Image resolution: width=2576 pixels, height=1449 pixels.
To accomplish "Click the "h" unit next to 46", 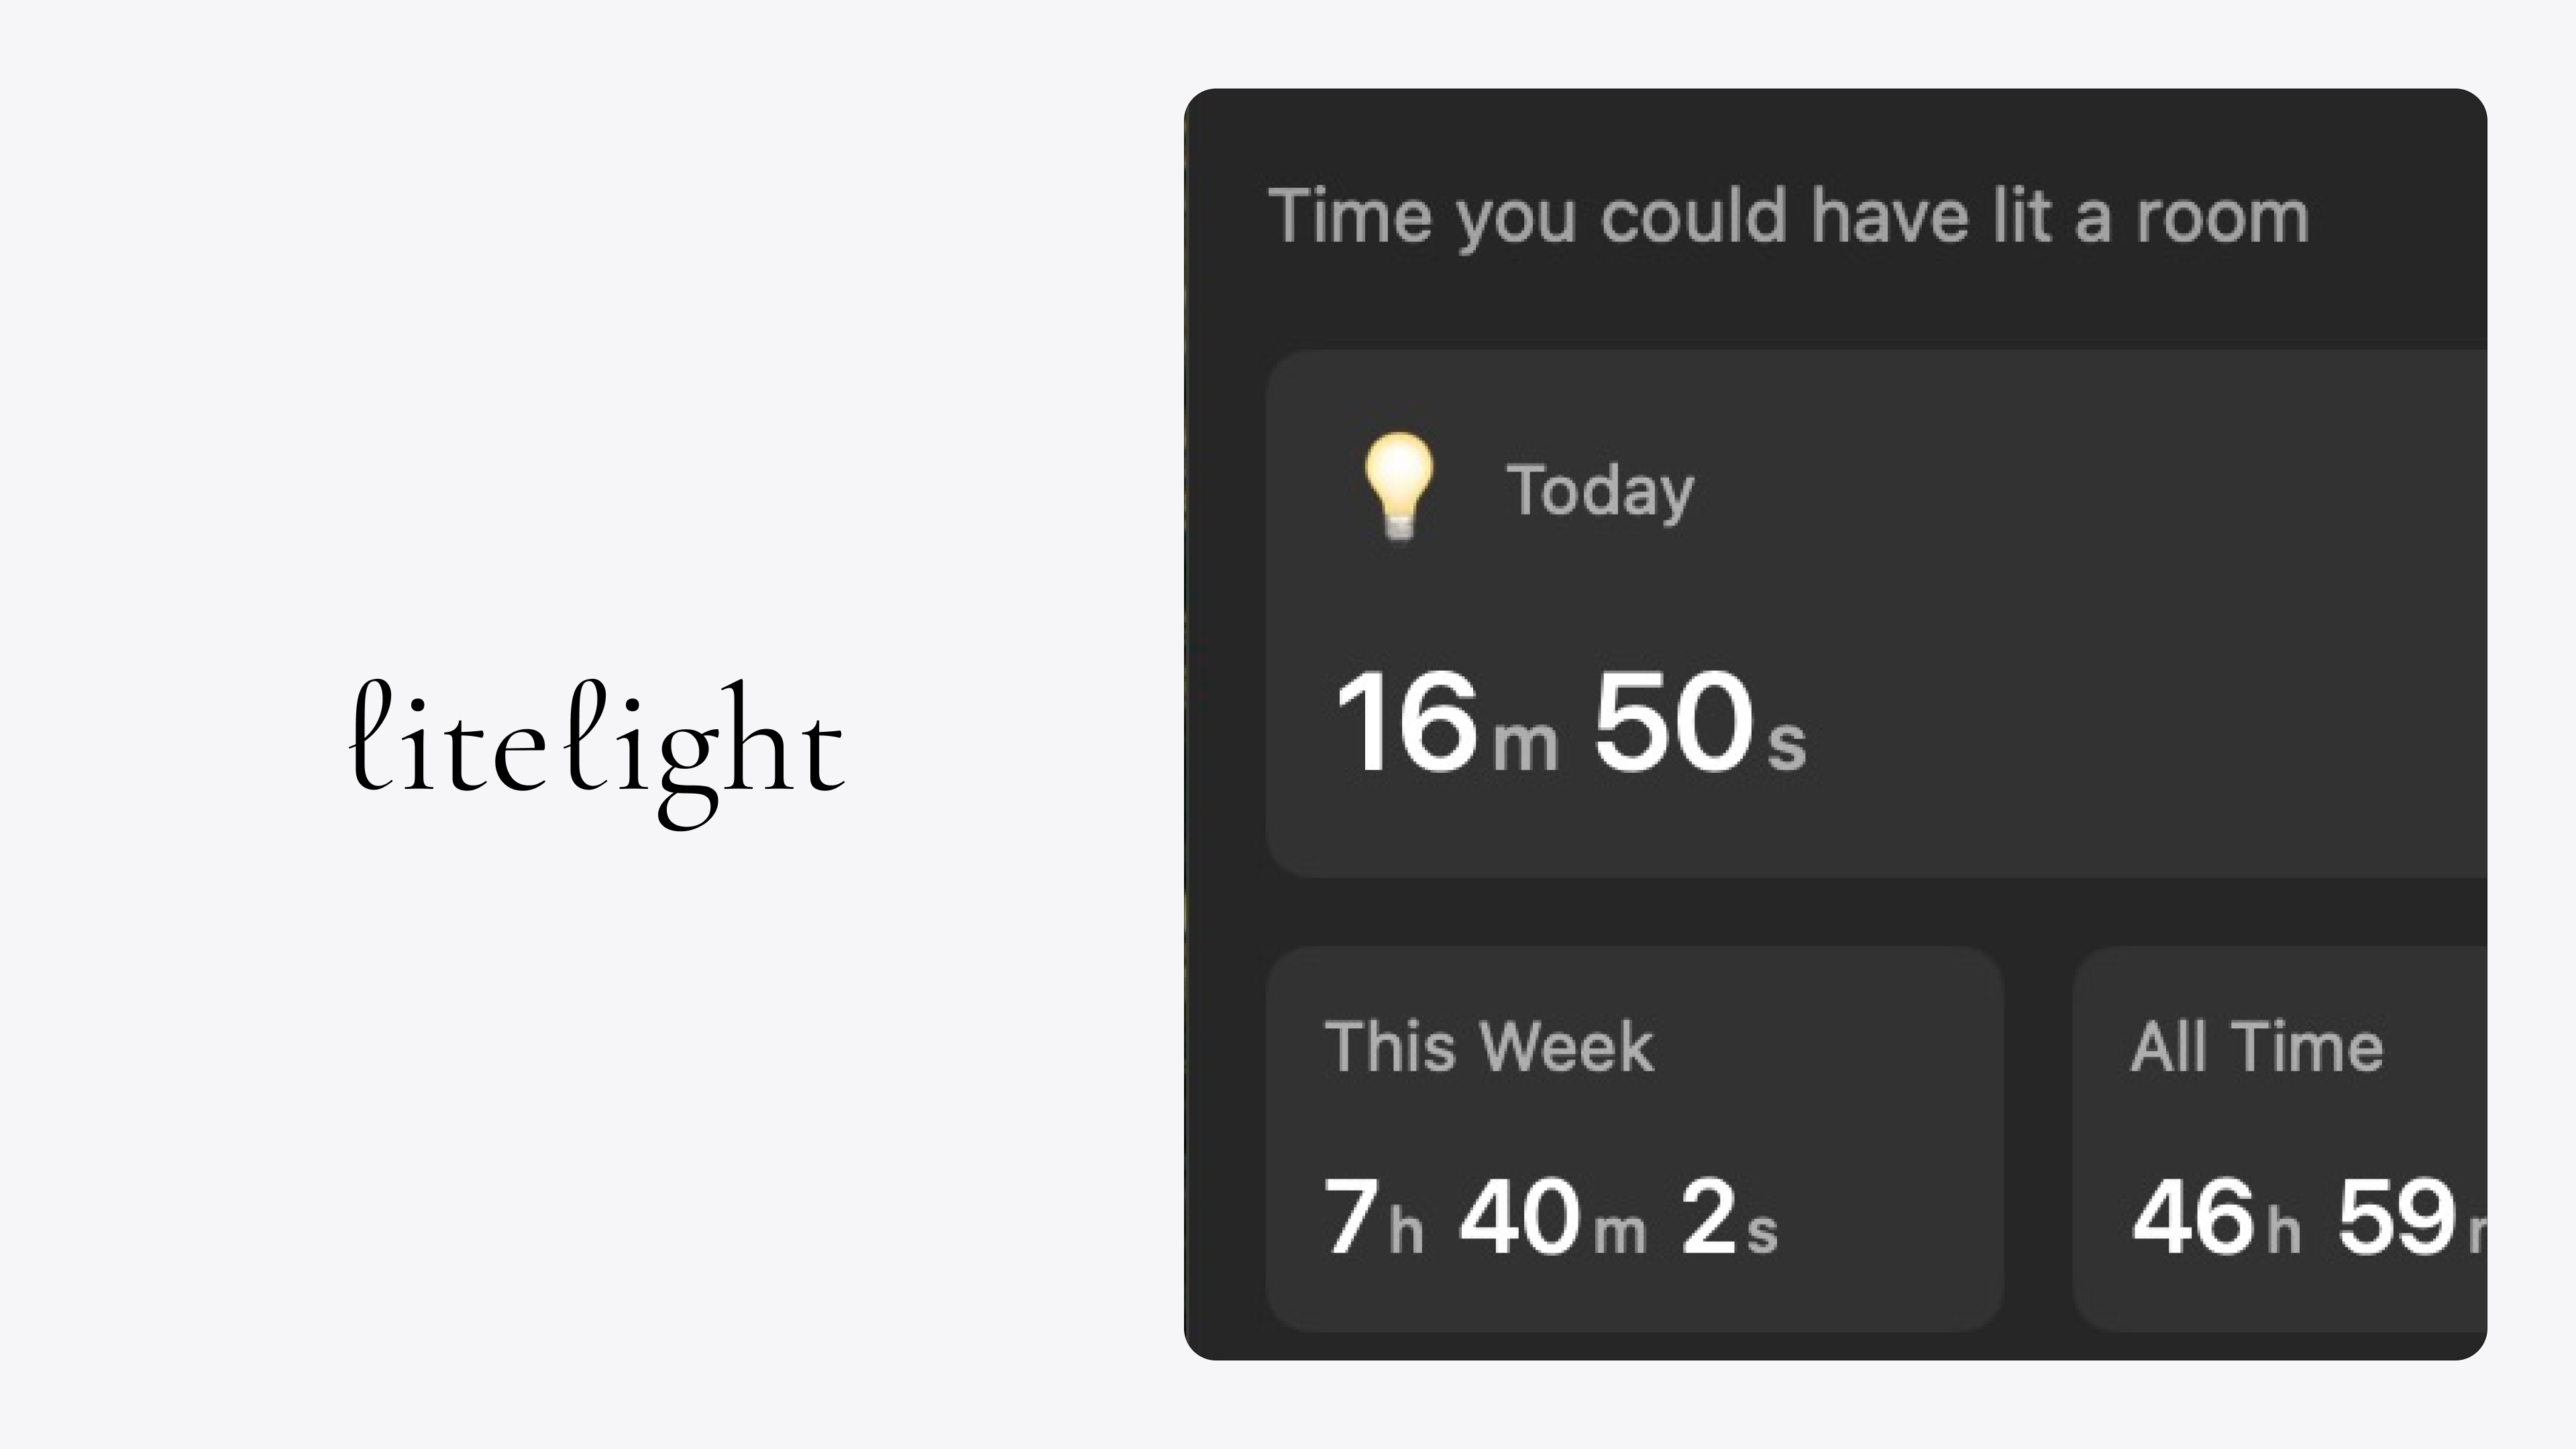I will (x=2283, y=1229).
